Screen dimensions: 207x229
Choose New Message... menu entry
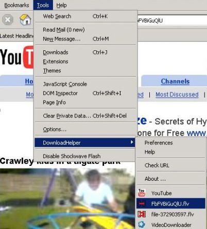tap(85, 39)
